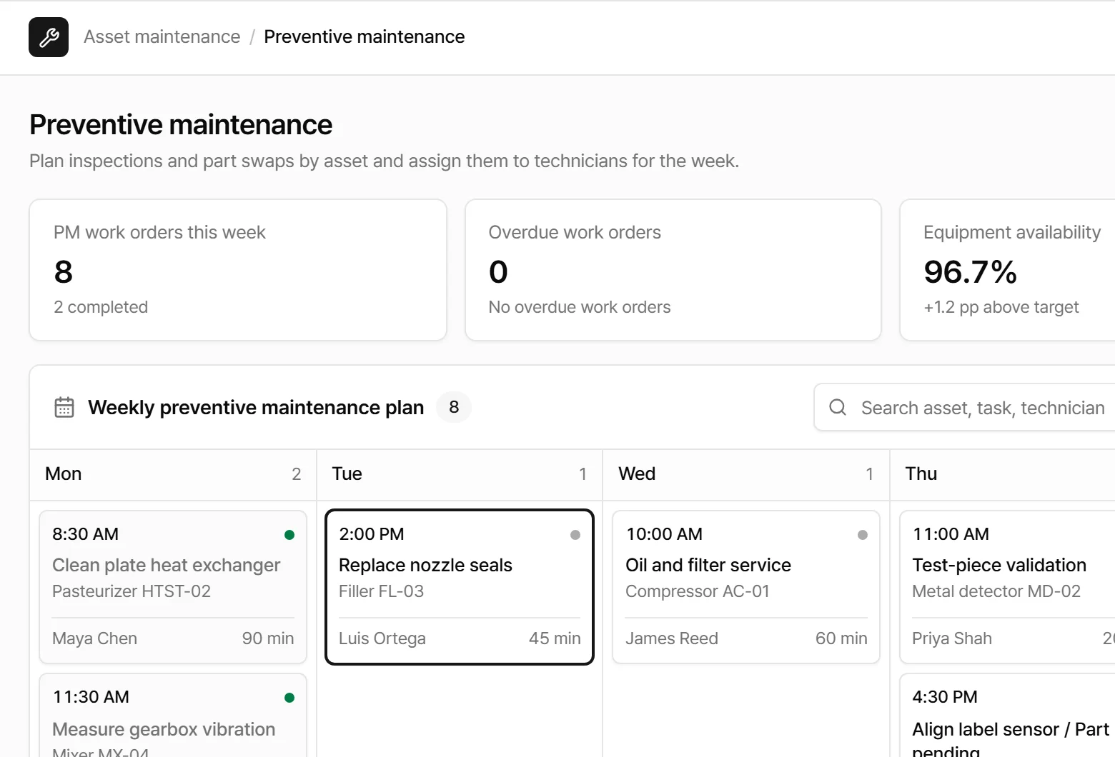Screen dimensions: 1115x757
Task: Click the calendar icon beside Weekly plan
Action: [64, 407]
